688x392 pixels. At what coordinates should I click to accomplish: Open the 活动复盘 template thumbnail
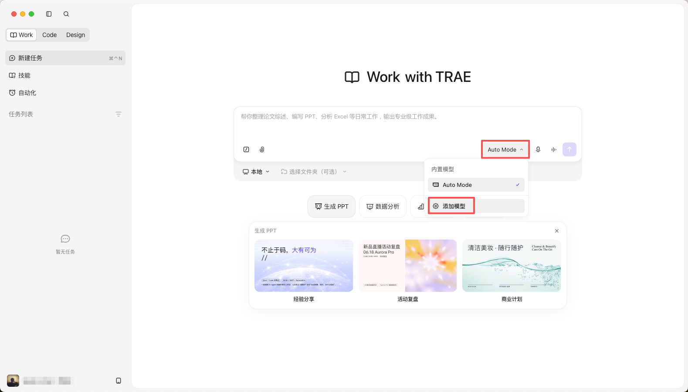coord(408,266)
